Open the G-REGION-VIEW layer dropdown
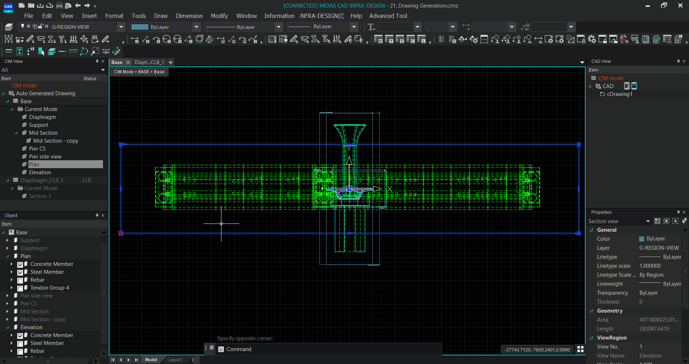This screenshot has width=689, height=364. pos(121,27)
